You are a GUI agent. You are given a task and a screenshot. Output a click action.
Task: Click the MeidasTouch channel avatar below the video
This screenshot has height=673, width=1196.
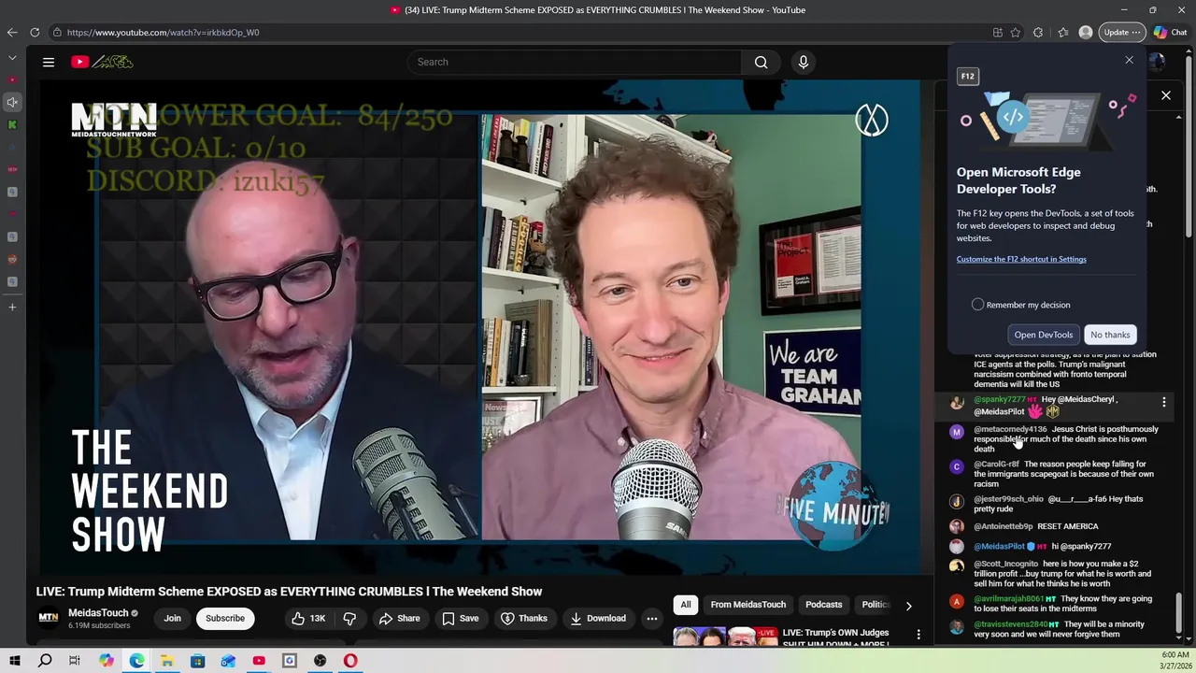48,618
